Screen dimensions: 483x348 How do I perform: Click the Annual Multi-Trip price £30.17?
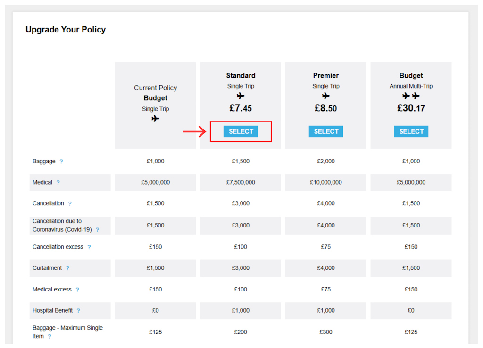pos(411,108)
